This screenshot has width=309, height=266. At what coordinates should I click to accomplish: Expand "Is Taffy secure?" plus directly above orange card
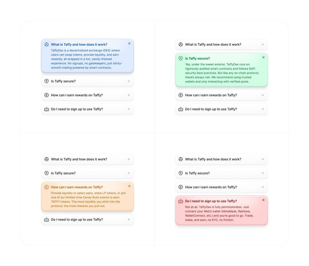tap(129, 173)
